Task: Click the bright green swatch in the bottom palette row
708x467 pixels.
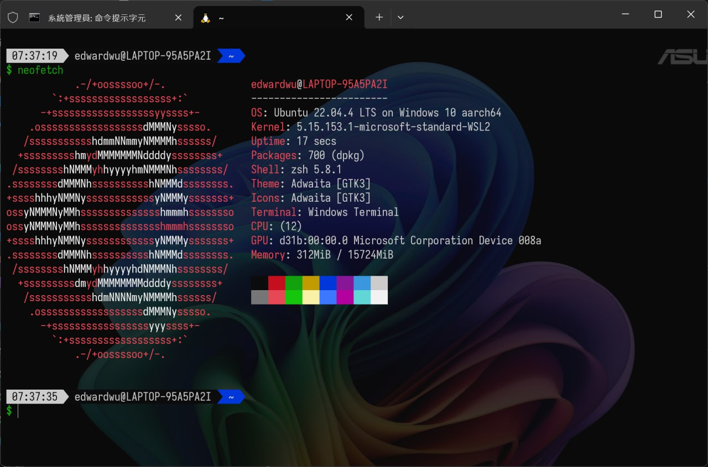Action: click(294, 297)
